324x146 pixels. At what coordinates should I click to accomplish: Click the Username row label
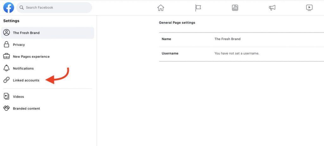point(170,53)
